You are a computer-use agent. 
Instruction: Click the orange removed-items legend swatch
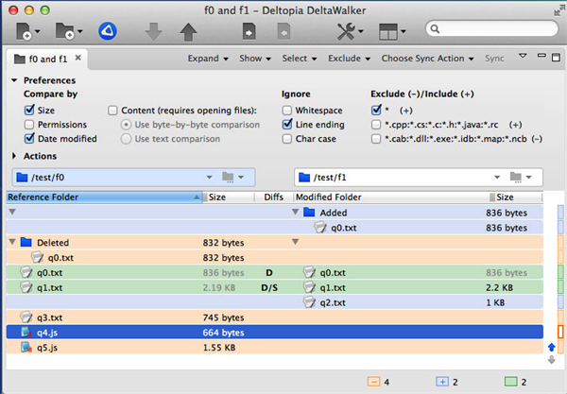pos(373,382)
